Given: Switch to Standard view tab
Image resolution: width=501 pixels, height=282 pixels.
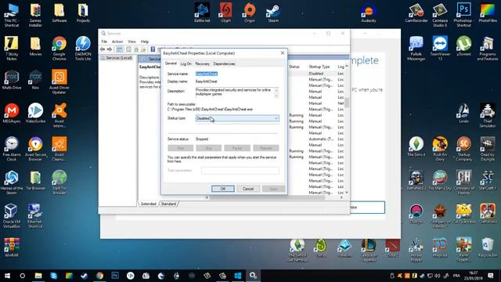Looking at the screenshot, I should coord(168,204).
